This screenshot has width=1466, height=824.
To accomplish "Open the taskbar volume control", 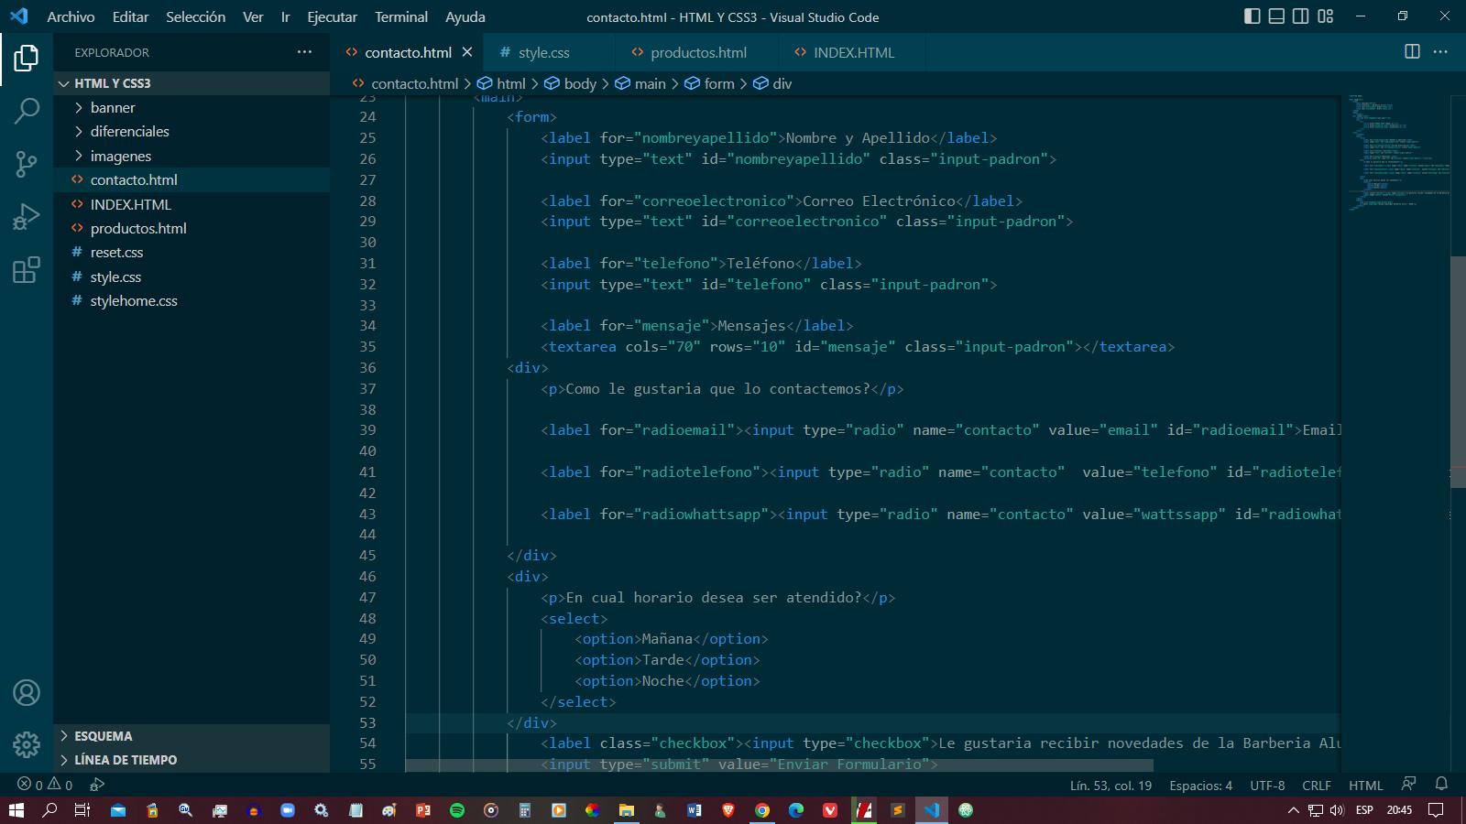I will [1337, 810].
